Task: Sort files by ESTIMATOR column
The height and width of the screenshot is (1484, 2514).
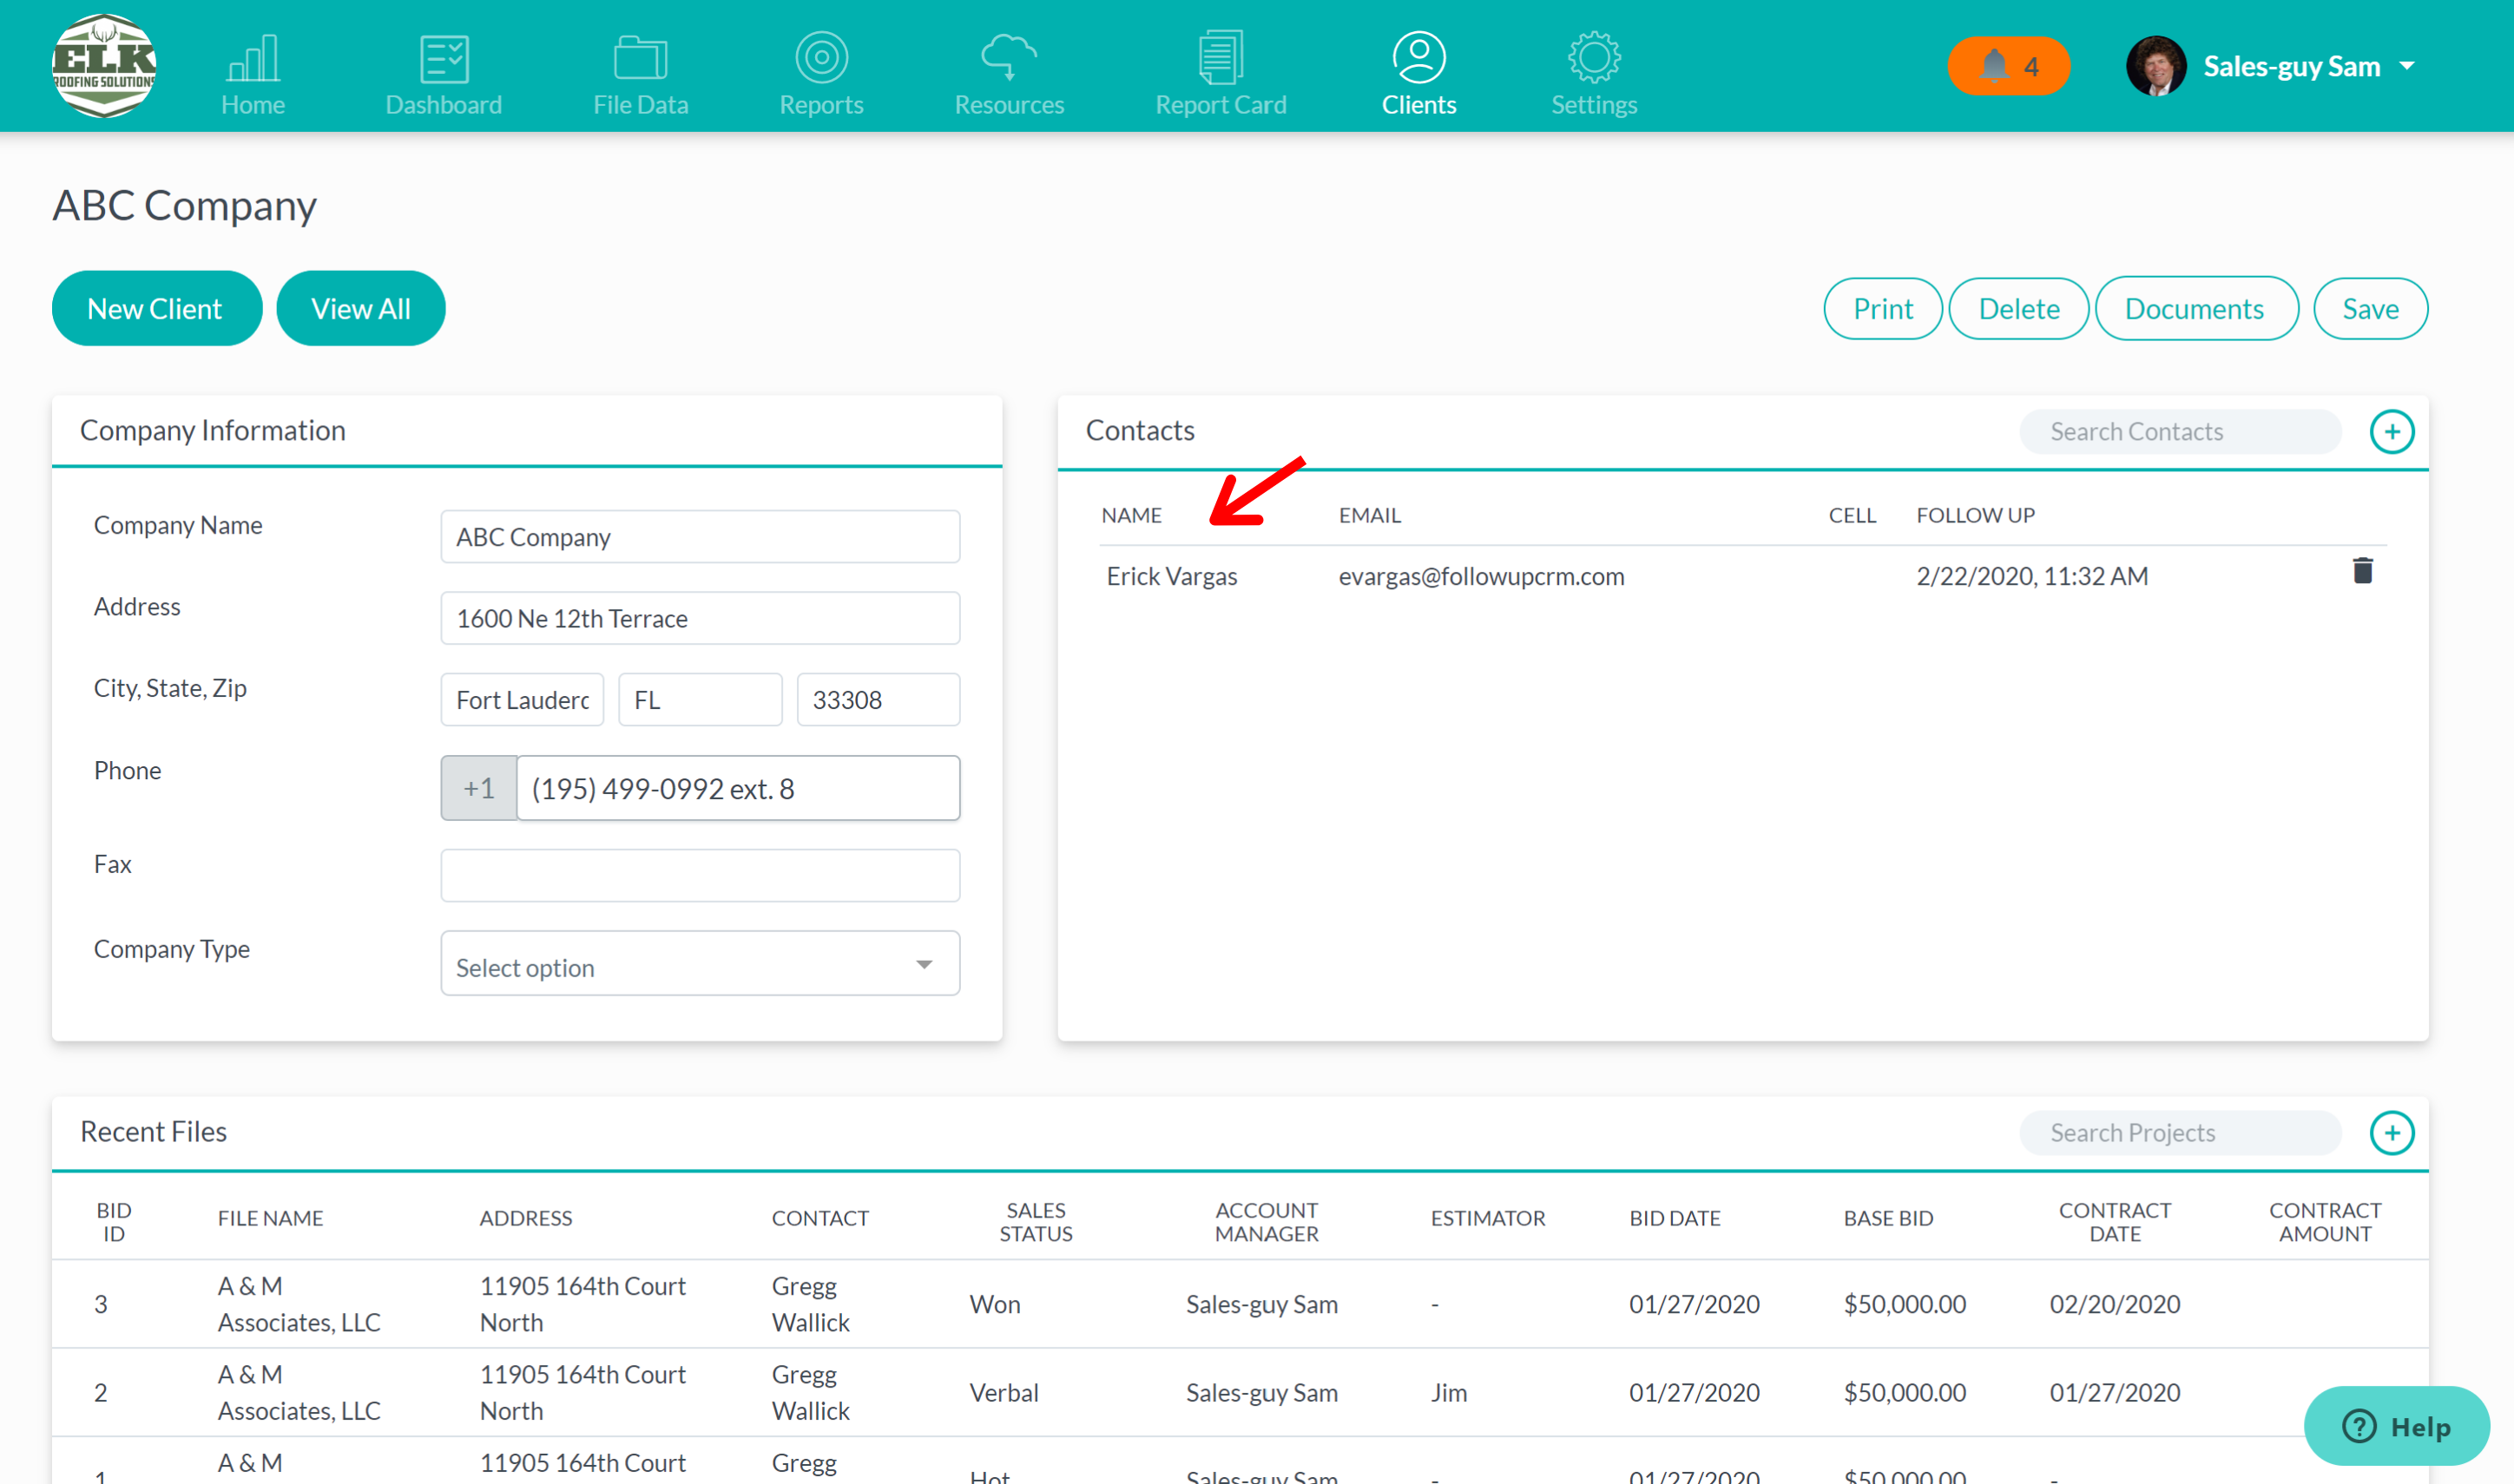Action: click(1487, 1218)
